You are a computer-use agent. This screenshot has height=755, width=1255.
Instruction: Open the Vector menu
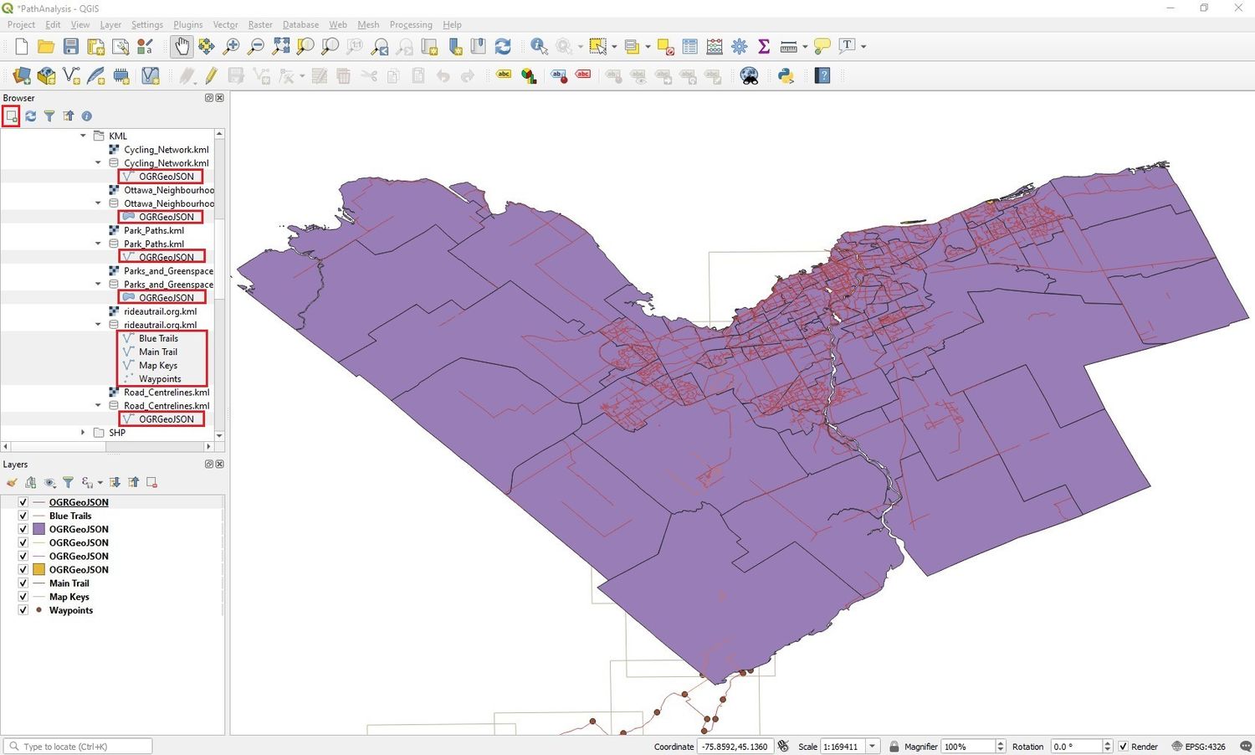click(225, 24)
